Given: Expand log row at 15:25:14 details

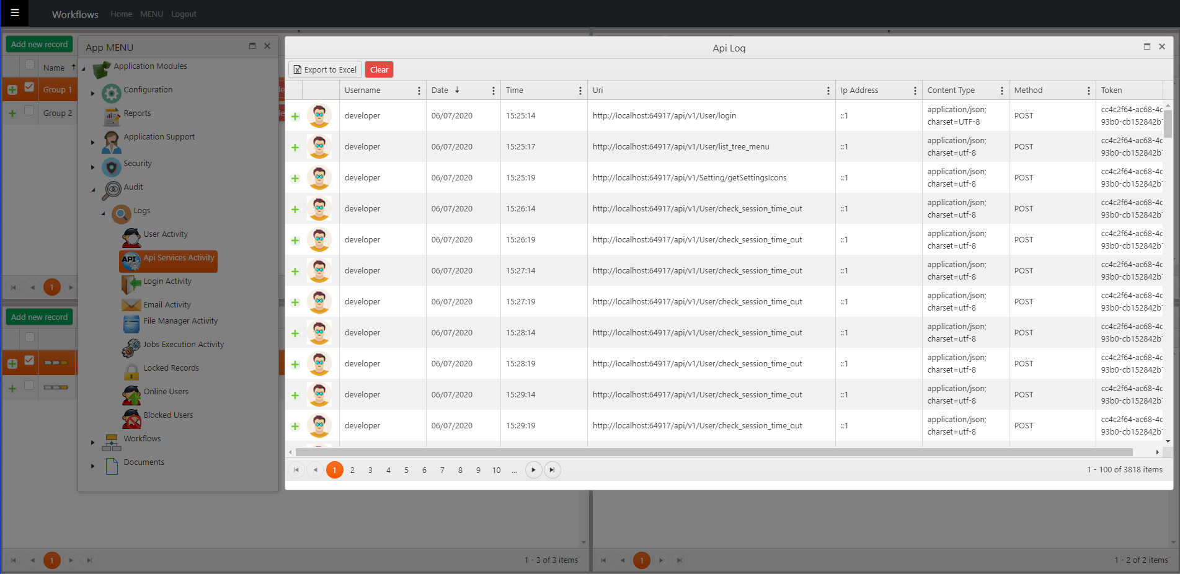Looking at the screenshot, I should (x=295, y=117).
